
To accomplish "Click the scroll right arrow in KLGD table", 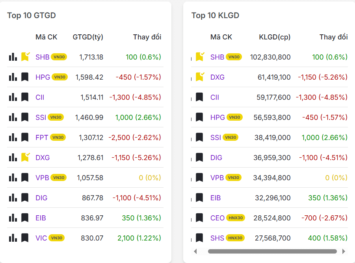I will click(344, 251).
